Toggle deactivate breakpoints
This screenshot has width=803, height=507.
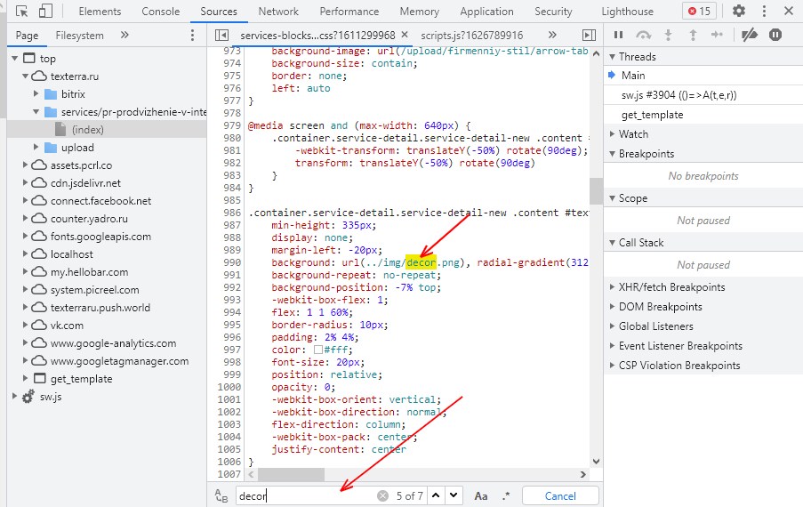pyautogui.click(x=750, y=35)
